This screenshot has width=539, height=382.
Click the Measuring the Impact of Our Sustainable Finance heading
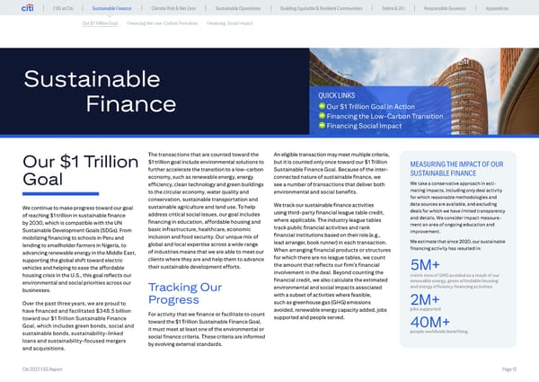(462, 168)
